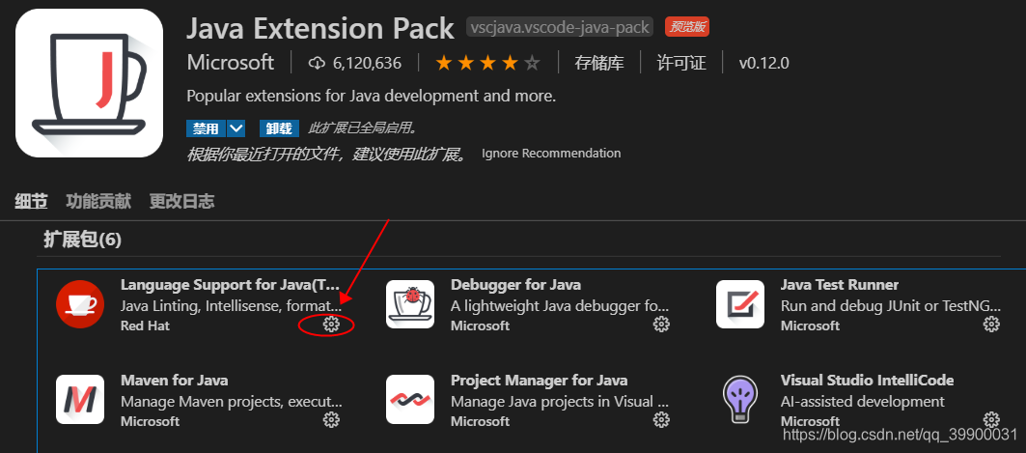1026x453 pixels.
Task: Click the 预览版 preview badge
Action: click(687, 27)
